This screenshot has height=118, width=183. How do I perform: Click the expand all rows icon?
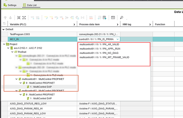(24, 18)
